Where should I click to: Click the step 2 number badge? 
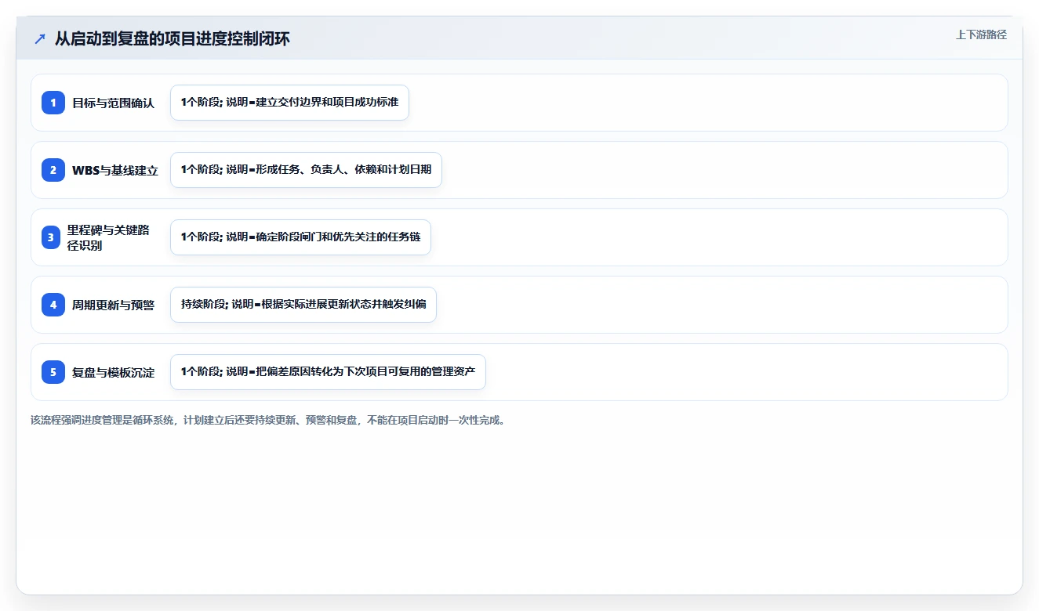tap(53, 170)
